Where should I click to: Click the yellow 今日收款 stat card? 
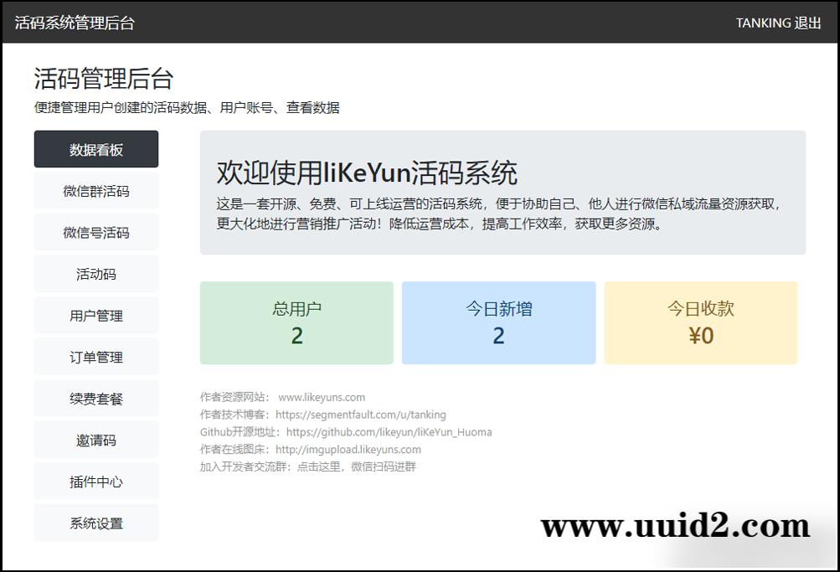coord(700,323)
